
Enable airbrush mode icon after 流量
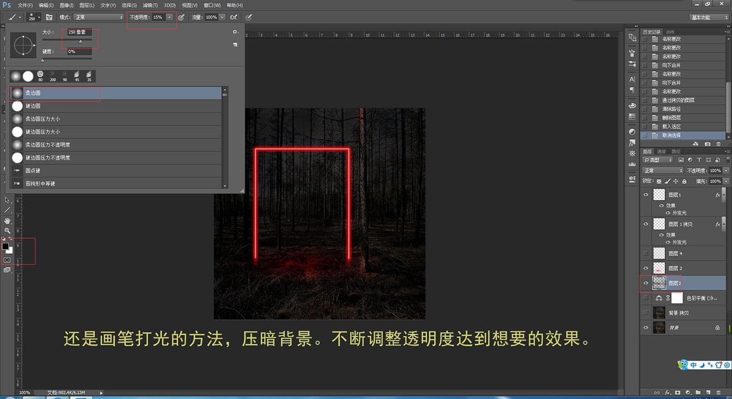click(233, 17)
